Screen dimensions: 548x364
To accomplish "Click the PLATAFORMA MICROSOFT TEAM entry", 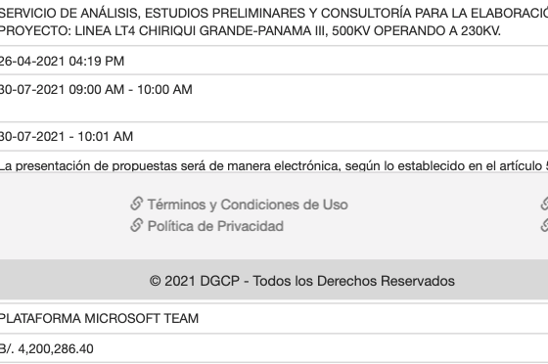I will point(99,318).
